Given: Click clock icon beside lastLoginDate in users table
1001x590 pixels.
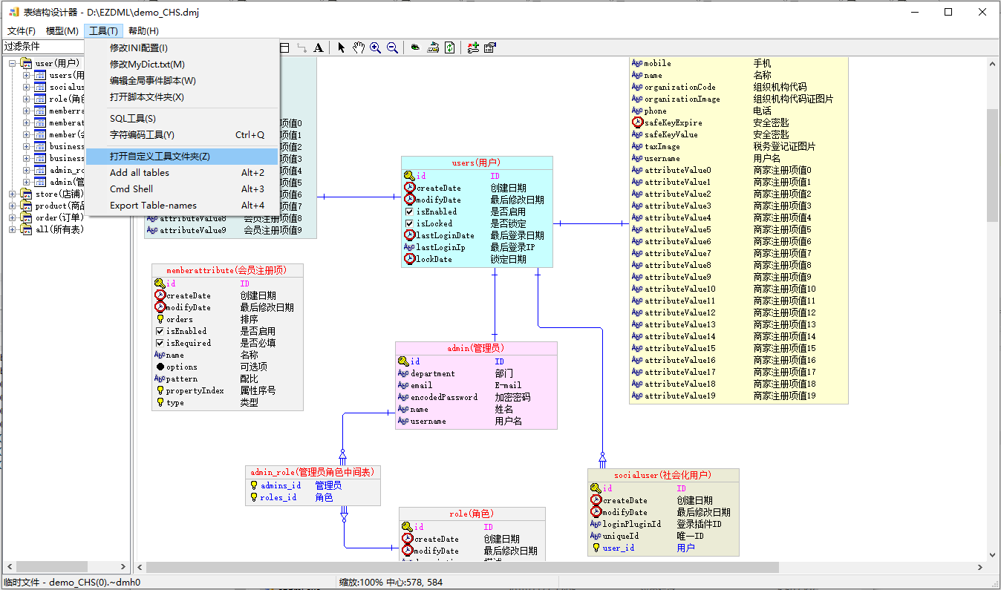Looking at the screenshot, I should [409, 235].
